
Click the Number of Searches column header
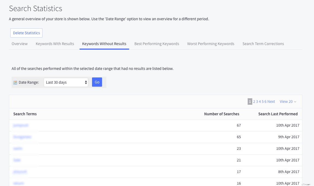point(222,114)
